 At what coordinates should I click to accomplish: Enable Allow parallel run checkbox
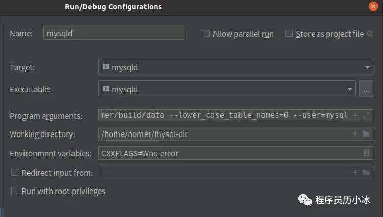206,33
